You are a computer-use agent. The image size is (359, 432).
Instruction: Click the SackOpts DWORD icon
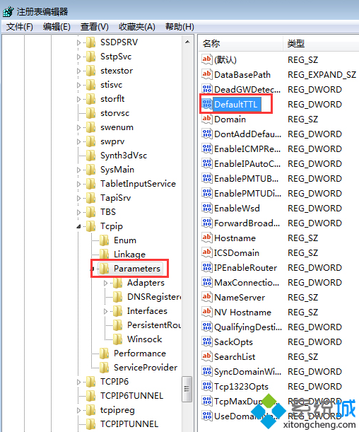(207, 342)
